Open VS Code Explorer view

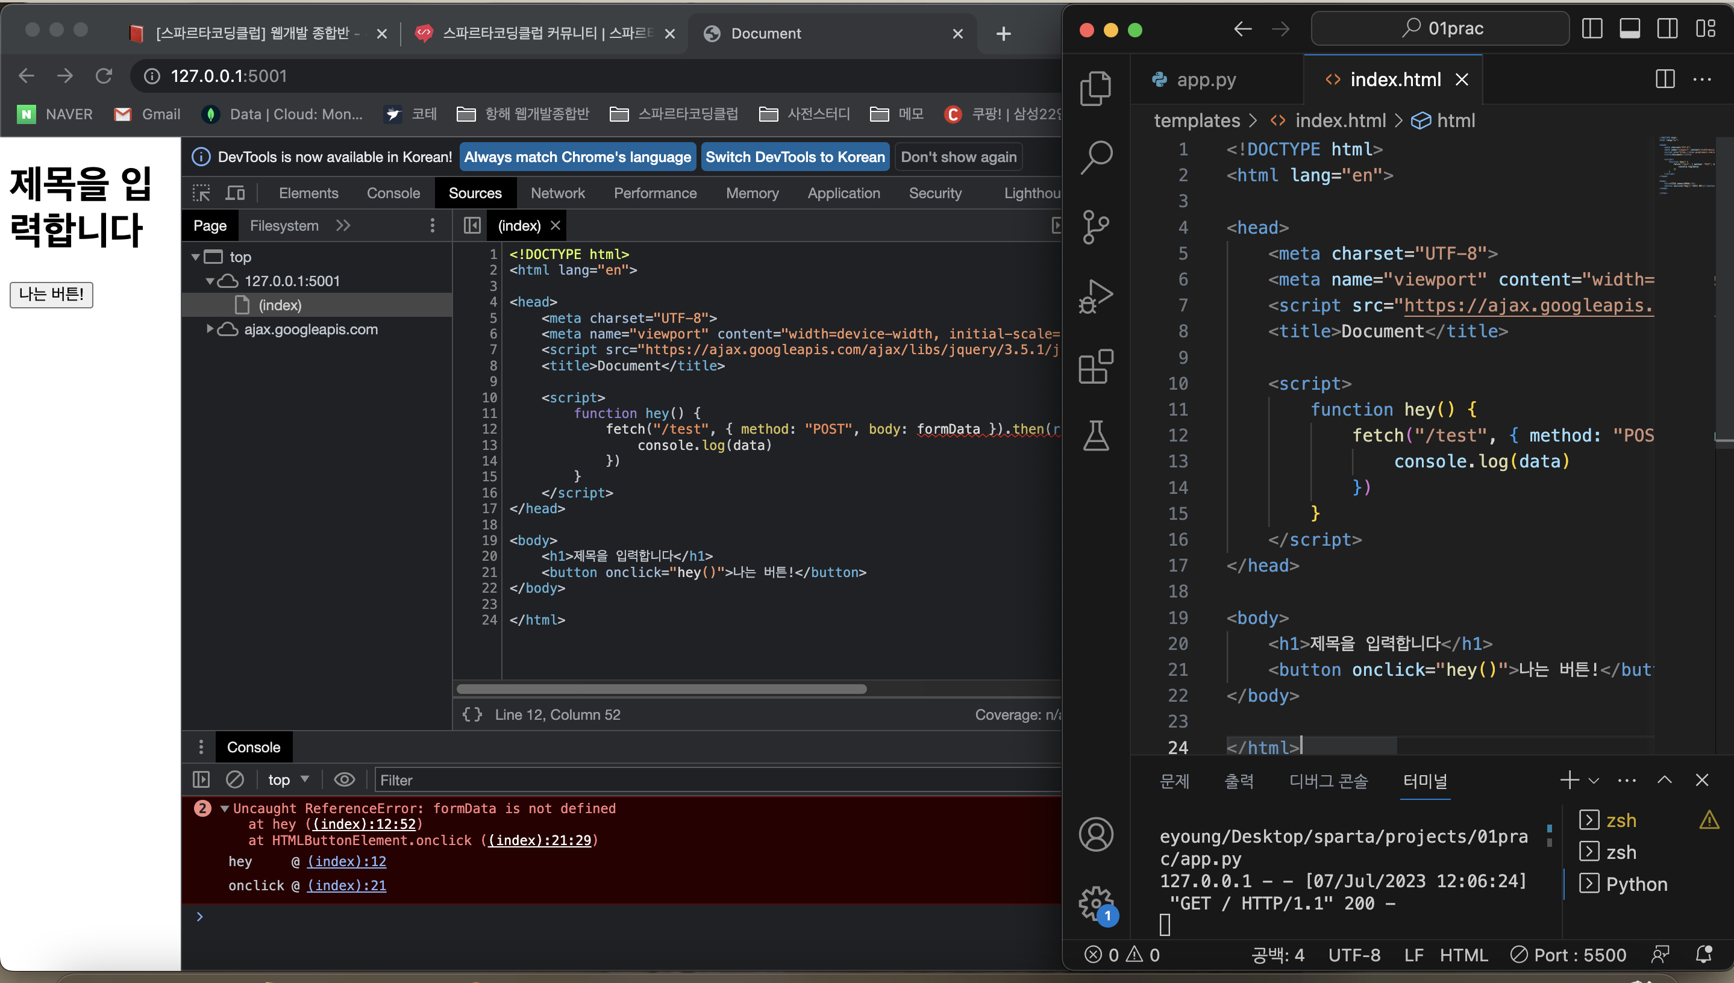point(1095,89)
